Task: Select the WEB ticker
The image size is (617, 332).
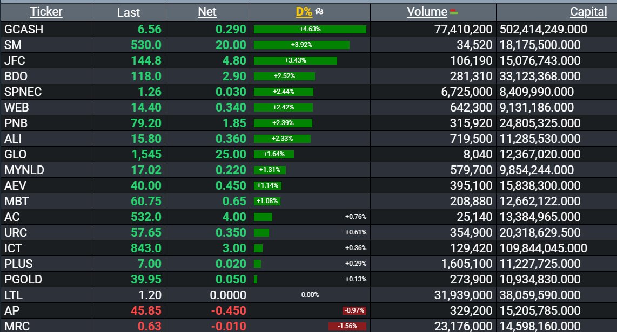Action: tap(17, 108)
